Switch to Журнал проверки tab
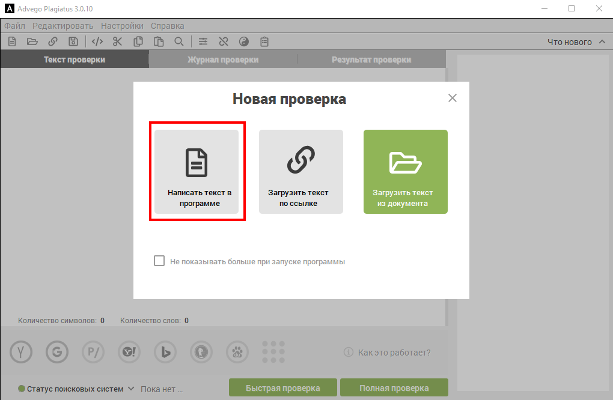Screen dimensions: 613x400 [x=223, y=59]
